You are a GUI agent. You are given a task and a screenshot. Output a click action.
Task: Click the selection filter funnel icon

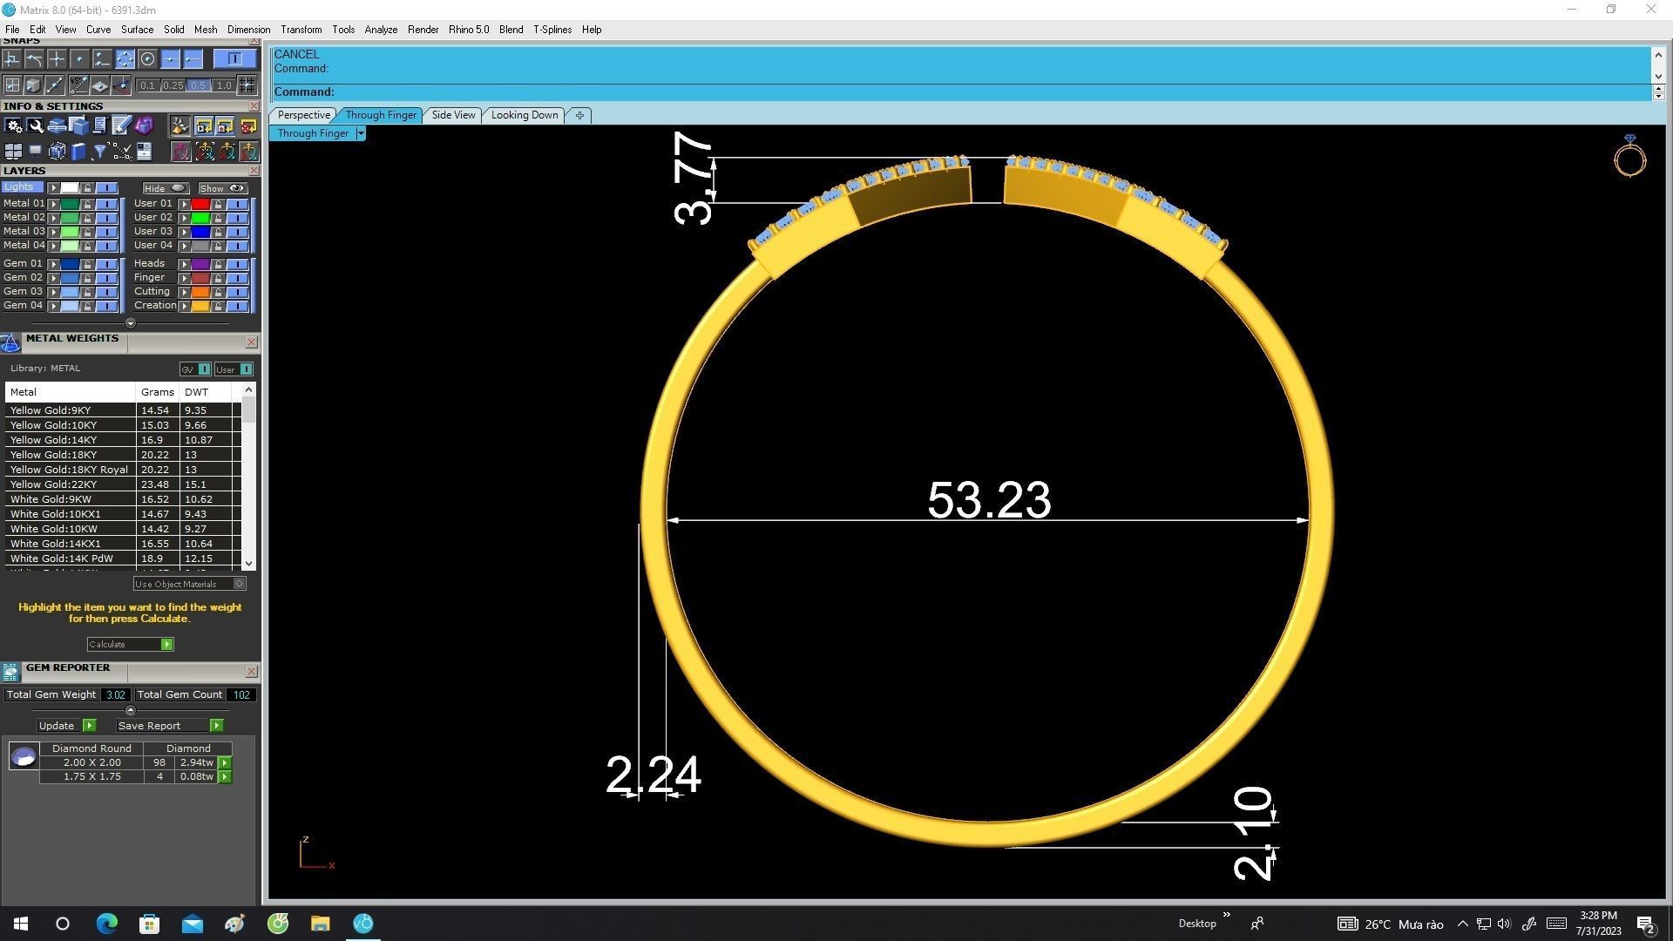100,152
